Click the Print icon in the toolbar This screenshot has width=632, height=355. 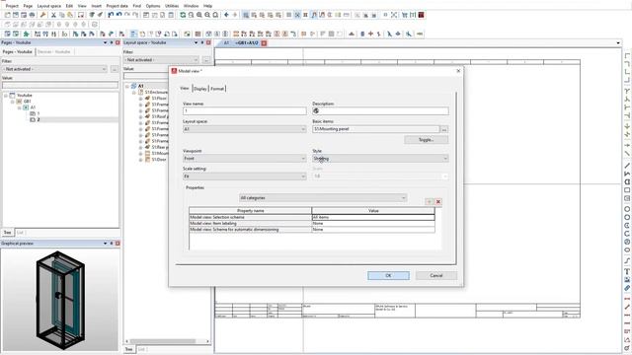click(33, 15)
